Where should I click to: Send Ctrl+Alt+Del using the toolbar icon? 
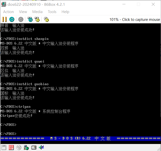tap(30, 19)
